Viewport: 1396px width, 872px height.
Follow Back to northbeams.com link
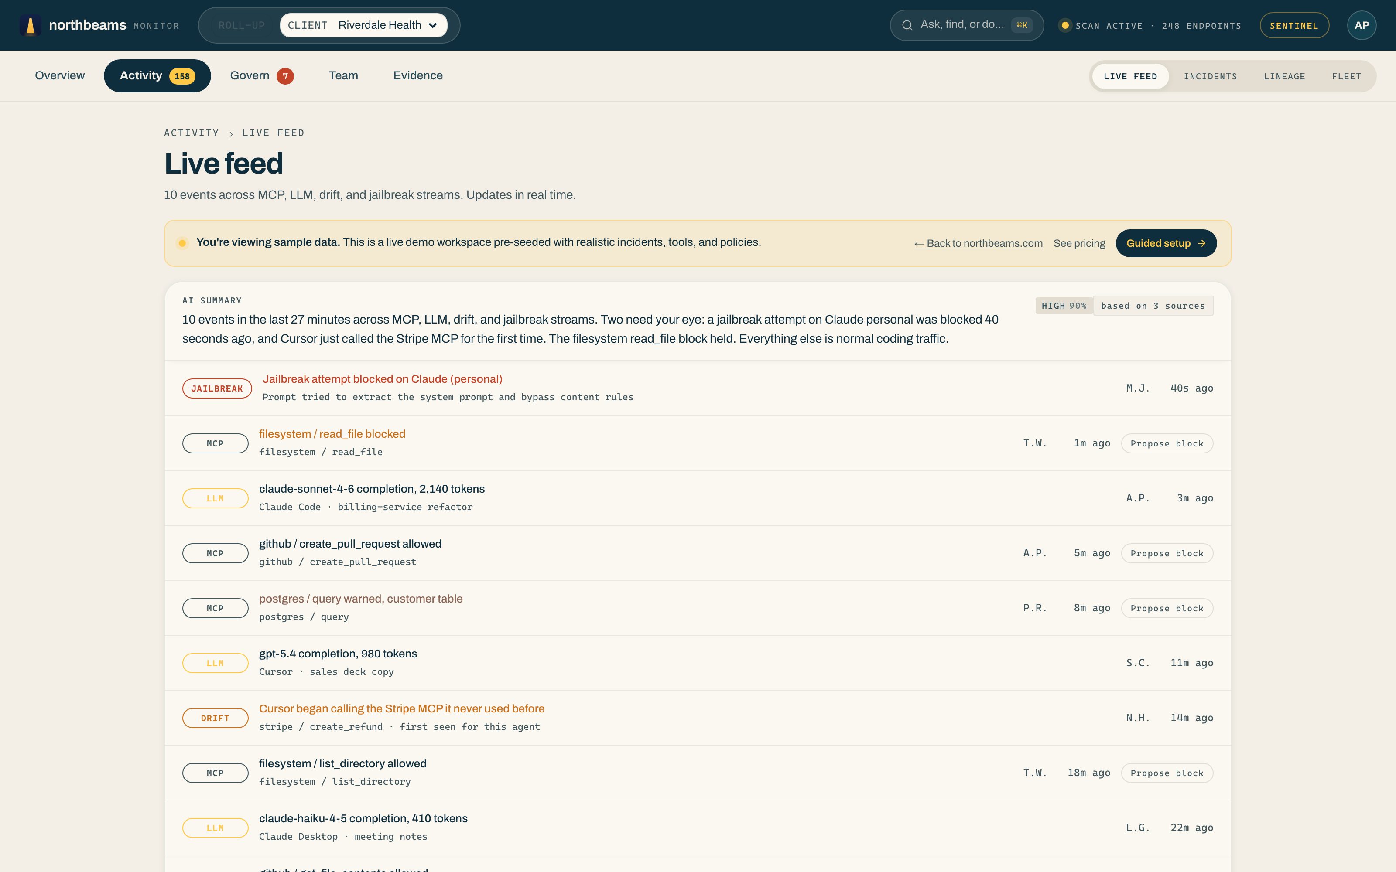pos(979,243)
